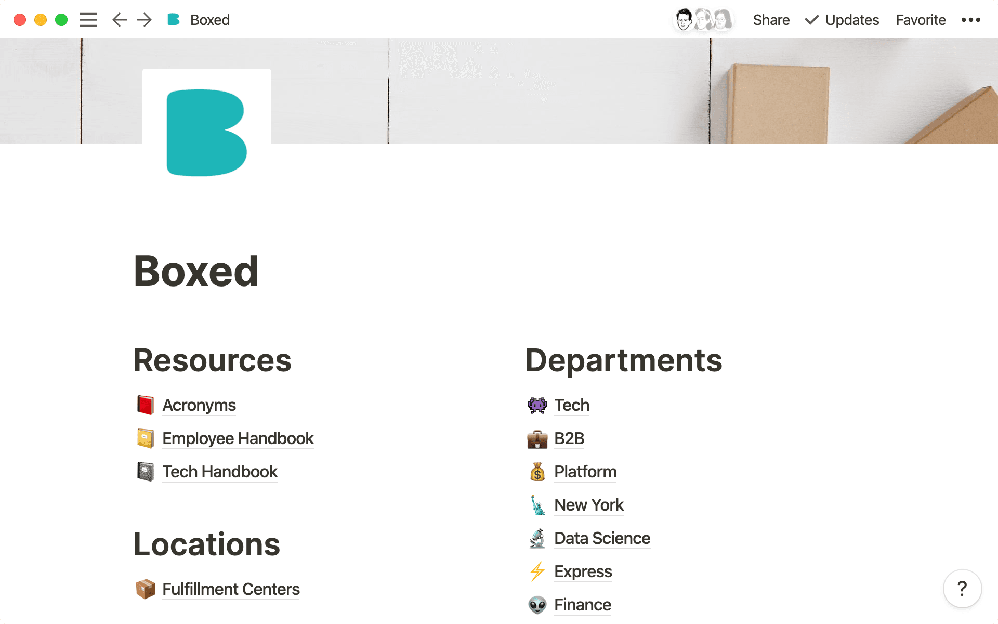Open the Share menu
The height and width of the screenshot is (624, 998).
tap(771, 20)
